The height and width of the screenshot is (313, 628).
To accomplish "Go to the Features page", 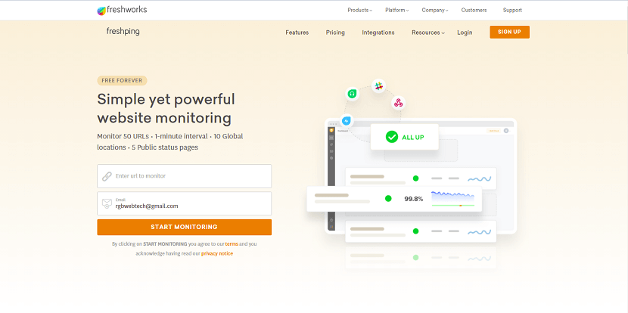I will click(x=297, y=33).
